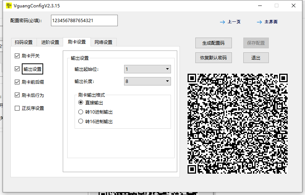The width and height of the screenshot is (305, 195).
Task: Switch to the 扫码设置 tab
Action: [x=24, y=42]
